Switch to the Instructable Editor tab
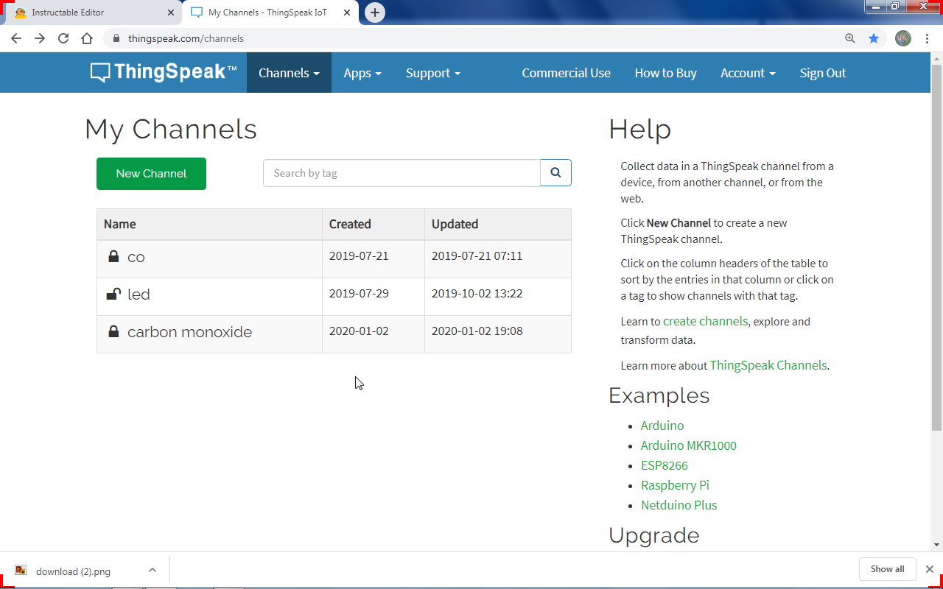Screen dimensions: 943x589 (91, 13)
